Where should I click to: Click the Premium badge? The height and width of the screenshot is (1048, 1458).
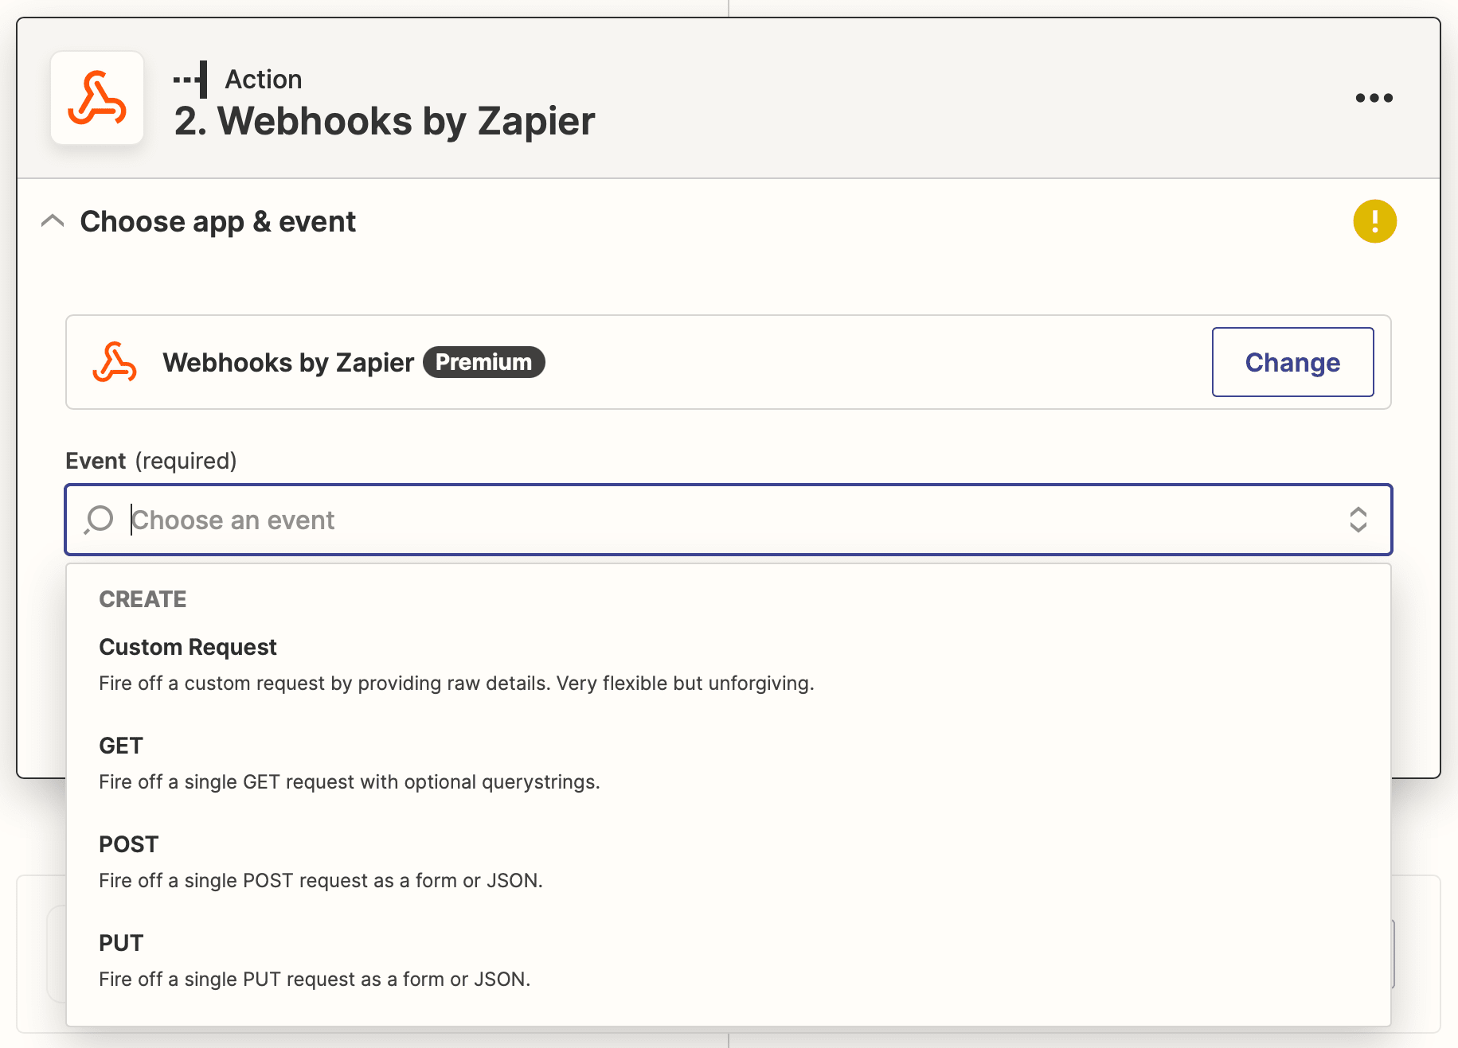(x=483, y=362)
